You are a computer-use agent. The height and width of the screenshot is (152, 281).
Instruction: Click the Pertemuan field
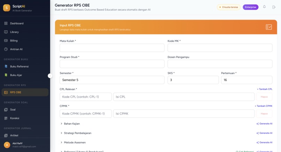(246, 80)
